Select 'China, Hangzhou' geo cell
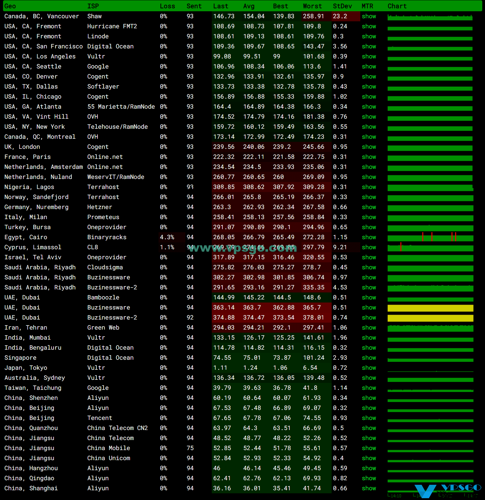This screenshot has width=485, height=500. click(x=31, y=468)
